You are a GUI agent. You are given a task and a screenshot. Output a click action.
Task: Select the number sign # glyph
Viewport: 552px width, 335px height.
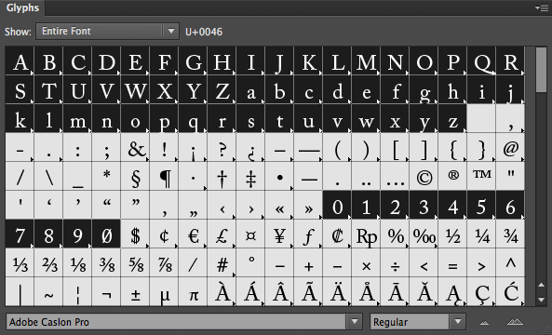222,263
